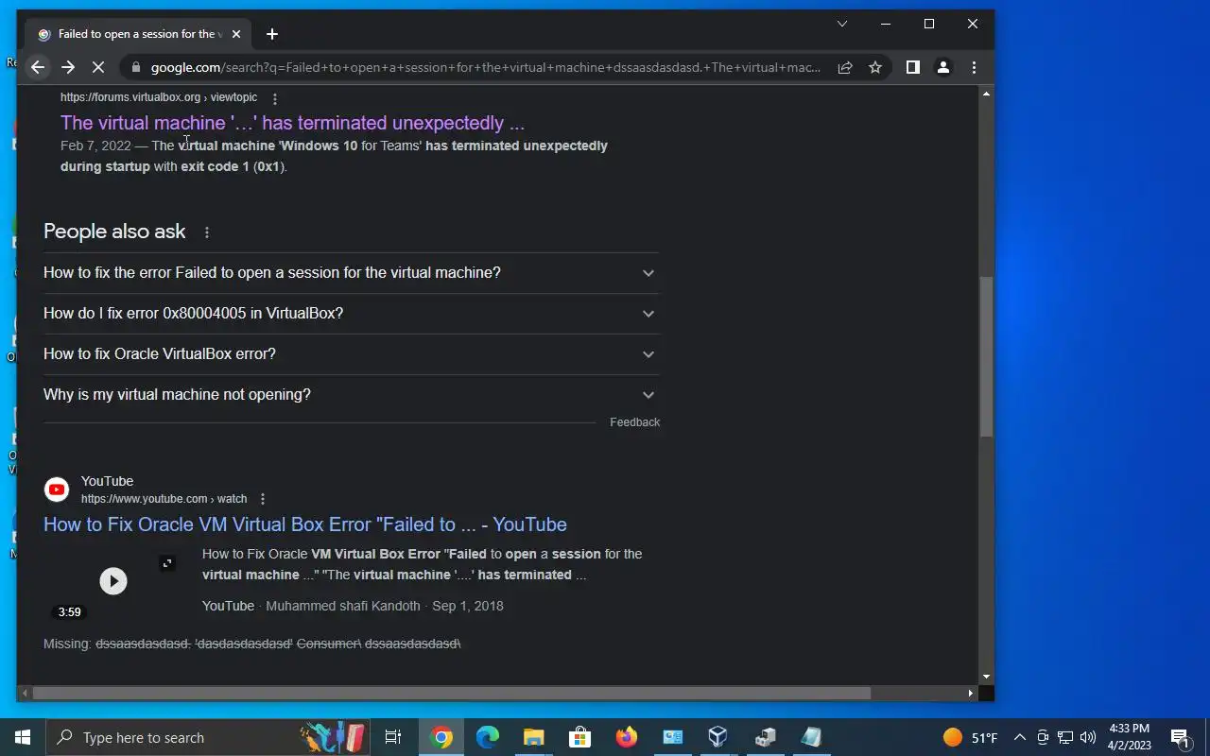Expand 'How do I fix error 0x80004005 in VirtualBox?'

pyautogui.click(x=351, y=314)
